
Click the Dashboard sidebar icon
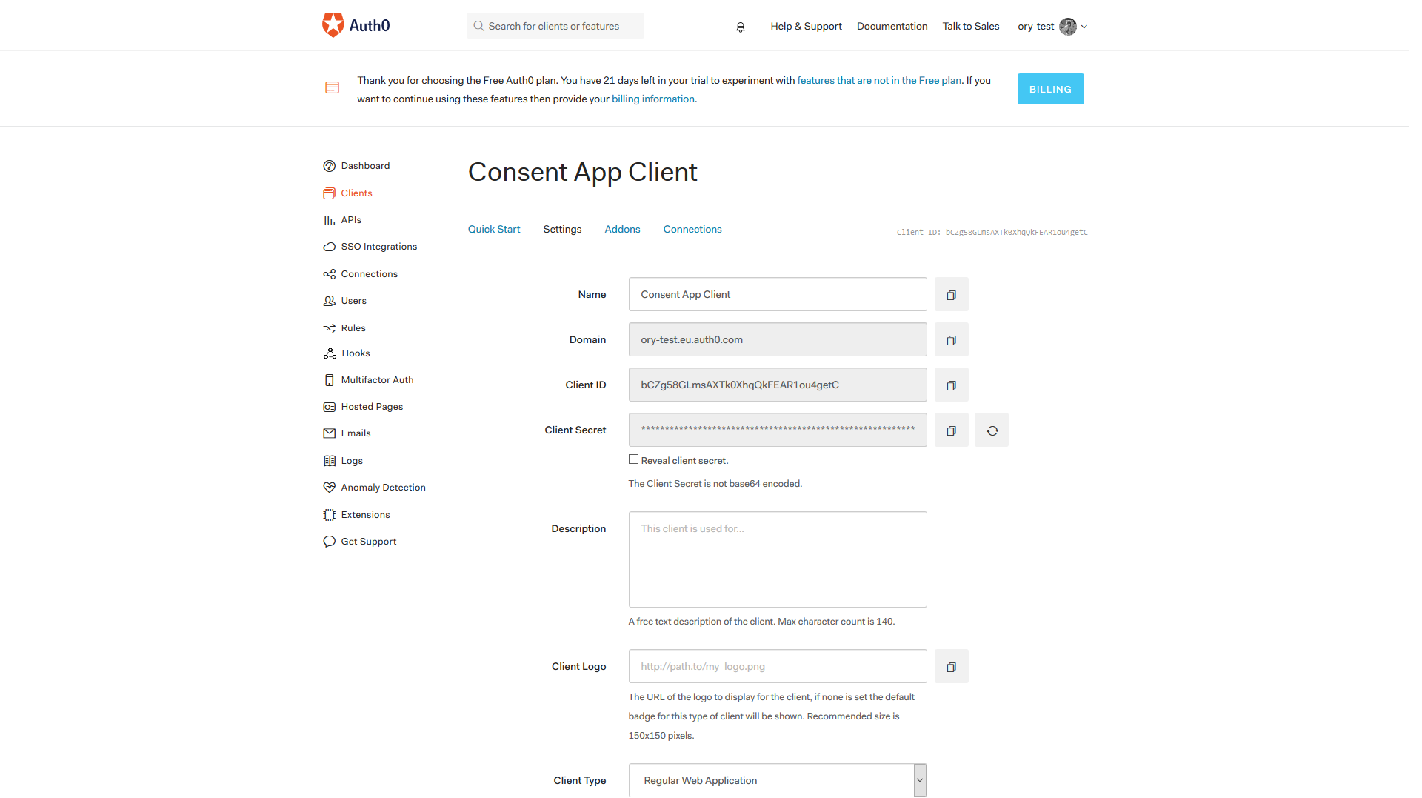(x=330, y=166)
